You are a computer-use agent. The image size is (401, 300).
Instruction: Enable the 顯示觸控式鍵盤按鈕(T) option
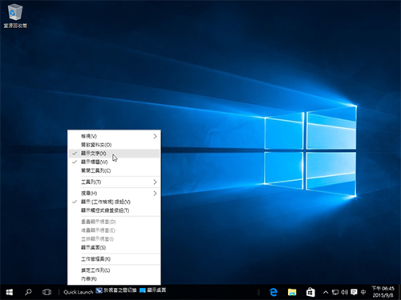point(114,210)
